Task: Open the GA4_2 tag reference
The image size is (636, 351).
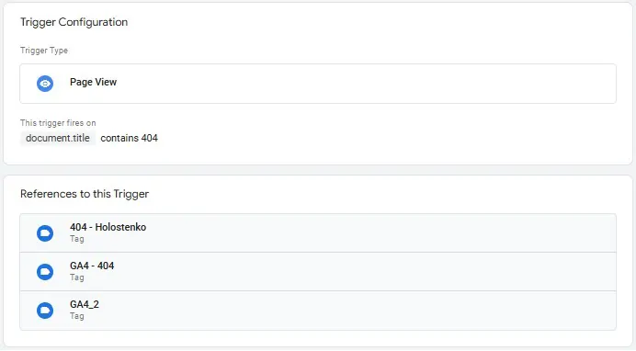Action: tap(318, 311)
